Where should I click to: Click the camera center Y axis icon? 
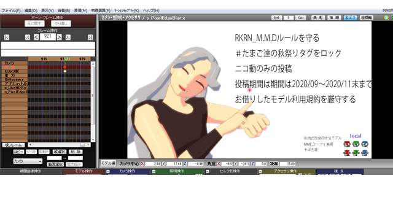(x=164, y=164)
